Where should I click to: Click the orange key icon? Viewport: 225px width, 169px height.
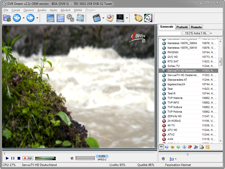pyautogui.click(x=208, y=147)
